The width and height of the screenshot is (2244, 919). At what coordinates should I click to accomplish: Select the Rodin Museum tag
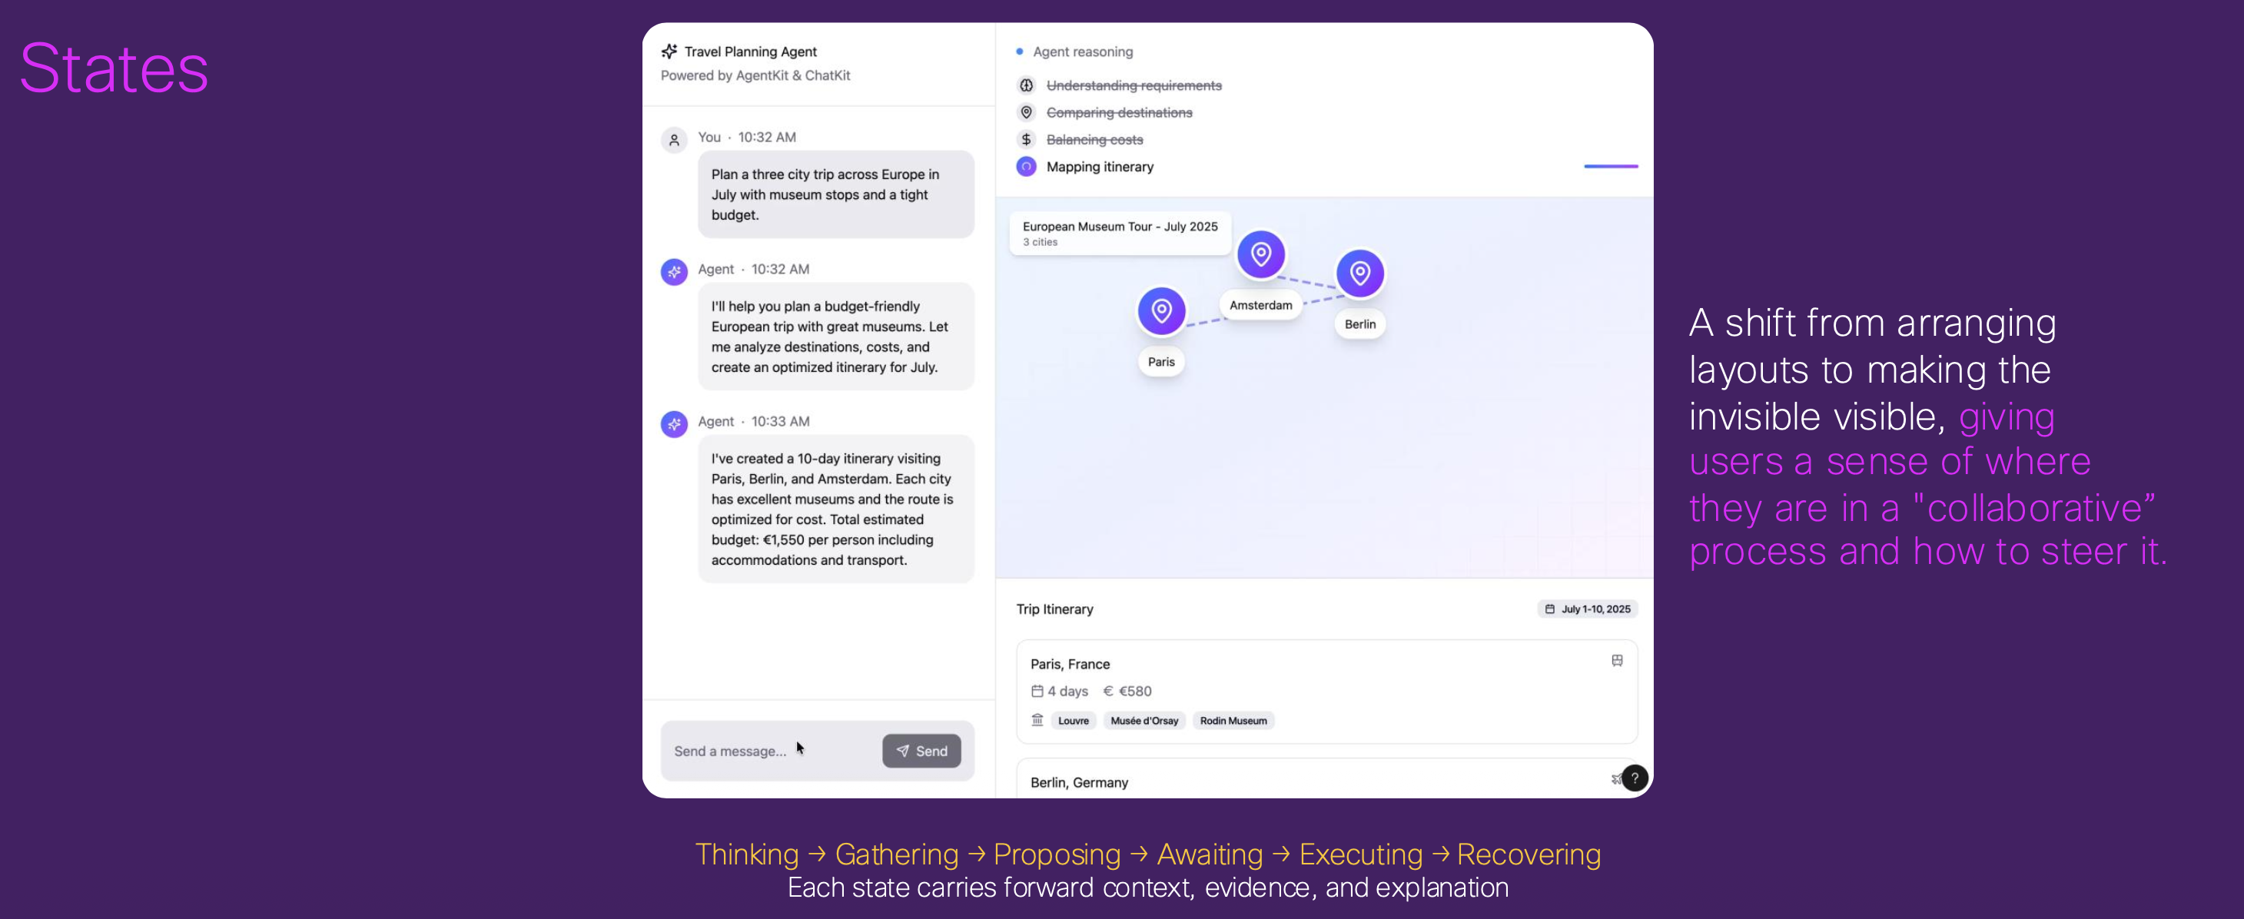1233,721
